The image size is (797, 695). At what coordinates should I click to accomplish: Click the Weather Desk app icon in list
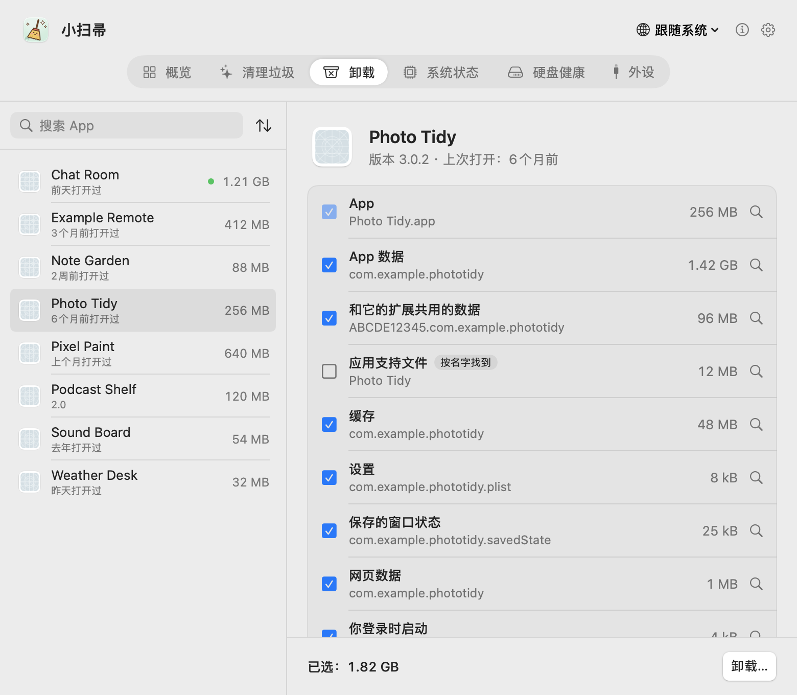[30, 482]
